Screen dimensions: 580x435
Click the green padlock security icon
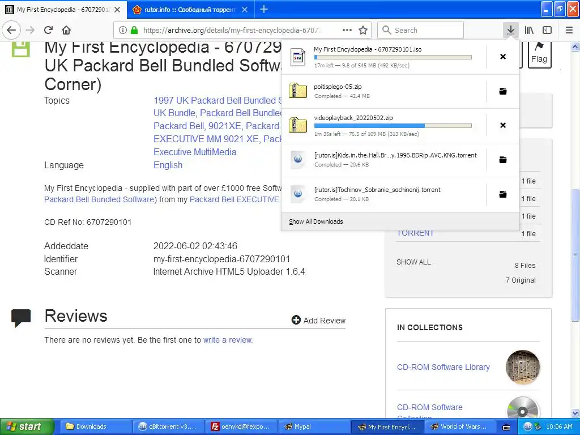134,30
